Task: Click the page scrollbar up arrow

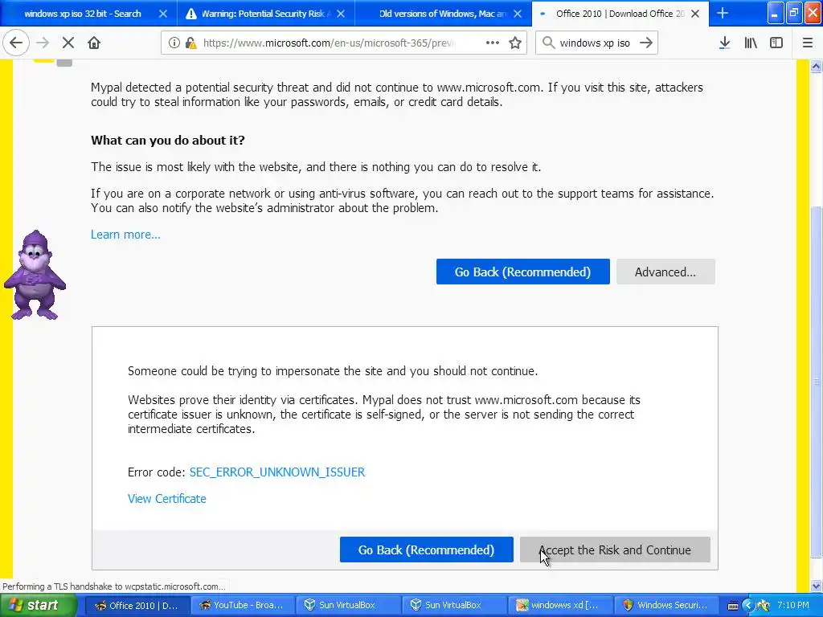Action: click(x=816, y=66)
